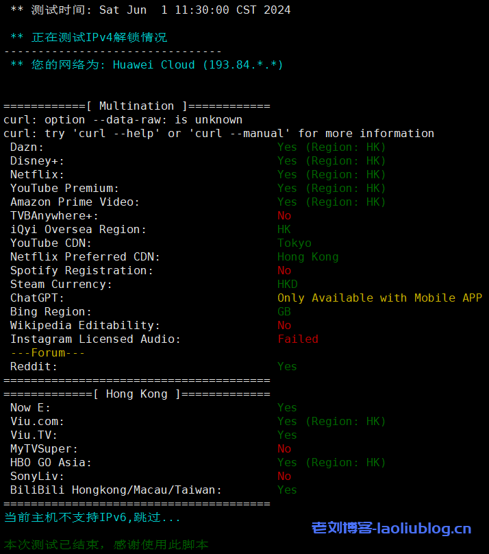Click the YouTube Premium label
Viewport: 489px width, 554px height.
pos(64,188)
